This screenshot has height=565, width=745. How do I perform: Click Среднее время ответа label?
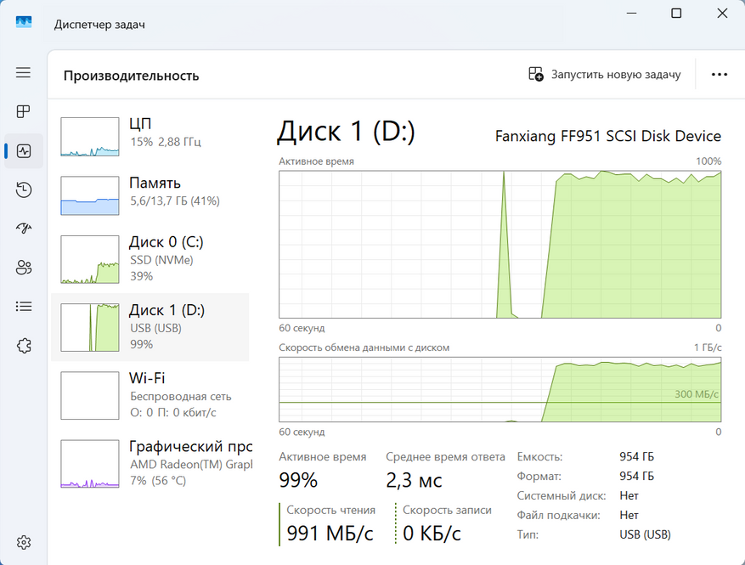445,456
